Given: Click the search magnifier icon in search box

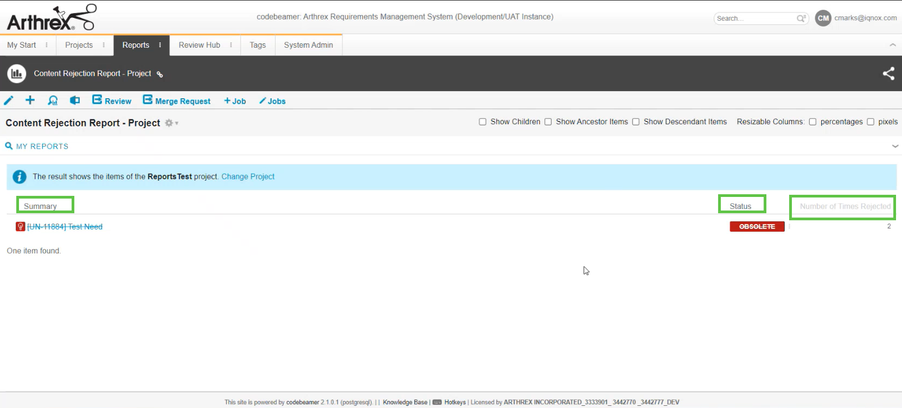Looking at the screenshot, I should [801, 18].
